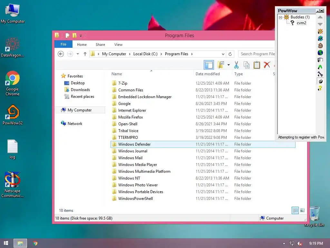Open dropdown arrow after My Computer breadcrumb
330x248 pixels.
coord(130,54)
